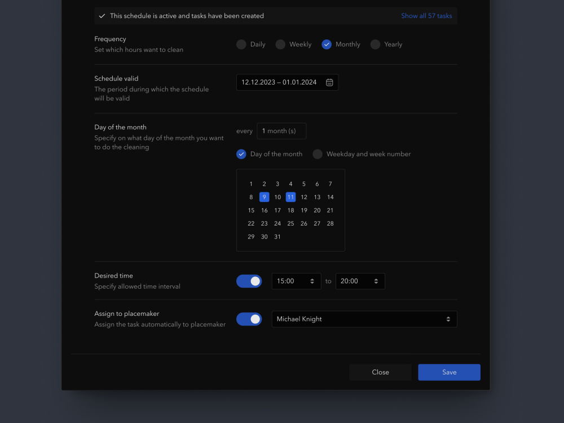
Task: Select day 16 in the month grid
Action: [265, 210]
